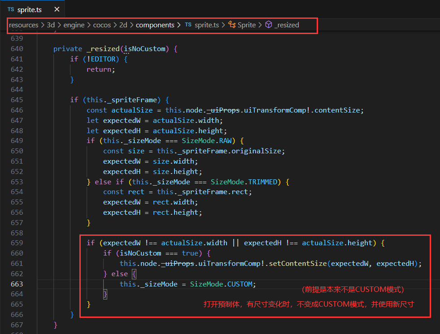Open '3d' breadcrumb segment
This screenshot has width=440, height=334.
51,25
